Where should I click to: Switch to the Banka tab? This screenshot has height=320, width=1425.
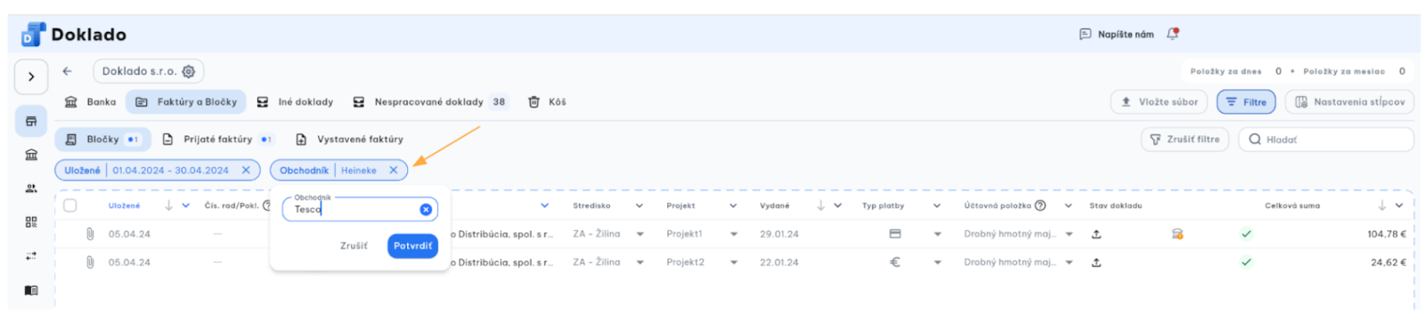(x=90, y=102)
